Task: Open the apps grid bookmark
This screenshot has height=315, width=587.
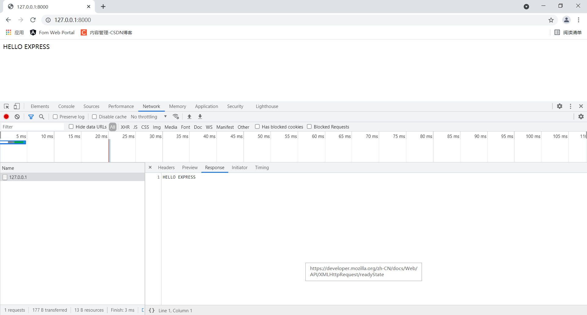Action: click(15, 32)
